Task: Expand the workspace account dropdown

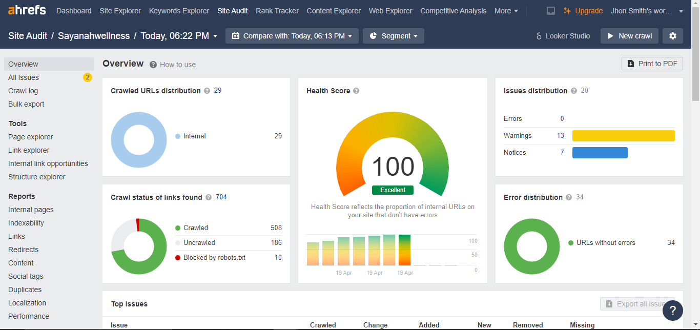Action: coord(647,11)
